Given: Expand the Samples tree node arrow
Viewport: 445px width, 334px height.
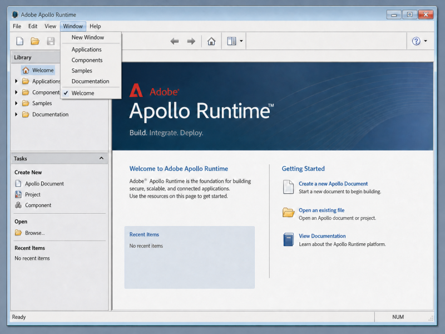Looking at the screenshot, I should (16, 103).
